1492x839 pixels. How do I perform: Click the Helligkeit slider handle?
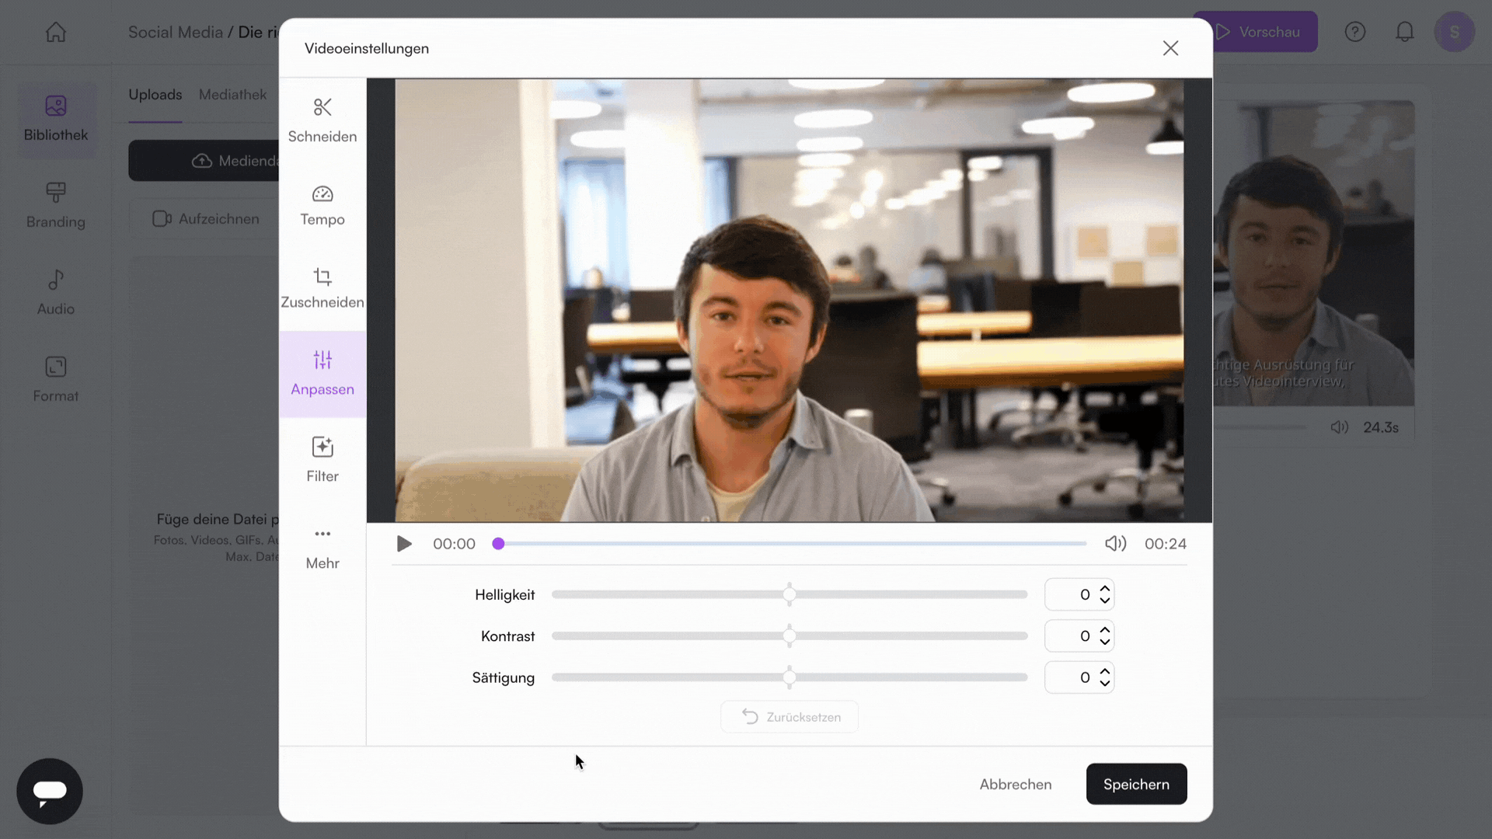point(790,594)
